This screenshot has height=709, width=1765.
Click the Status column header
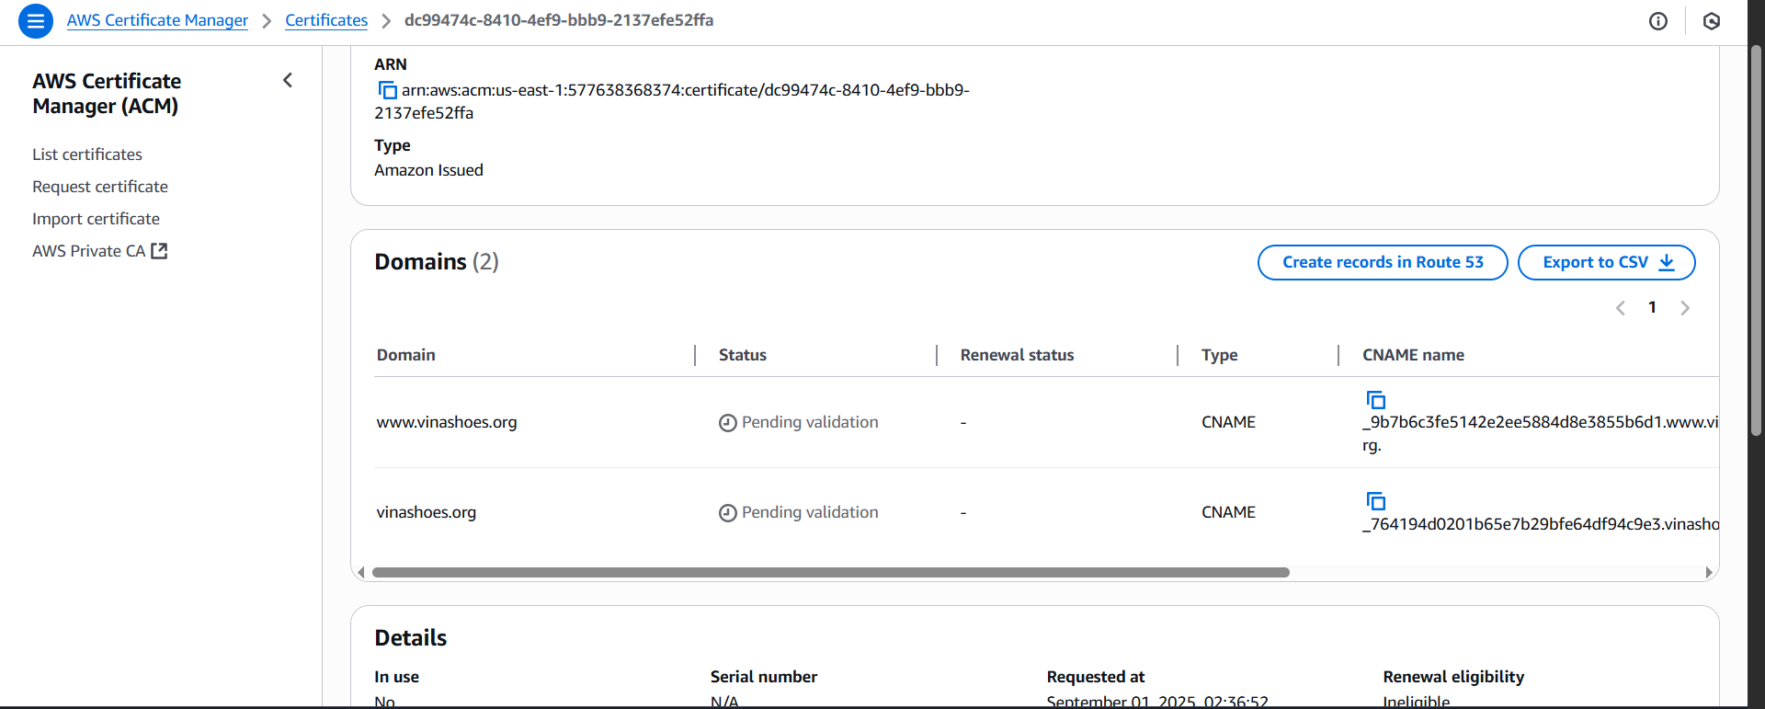743,355
